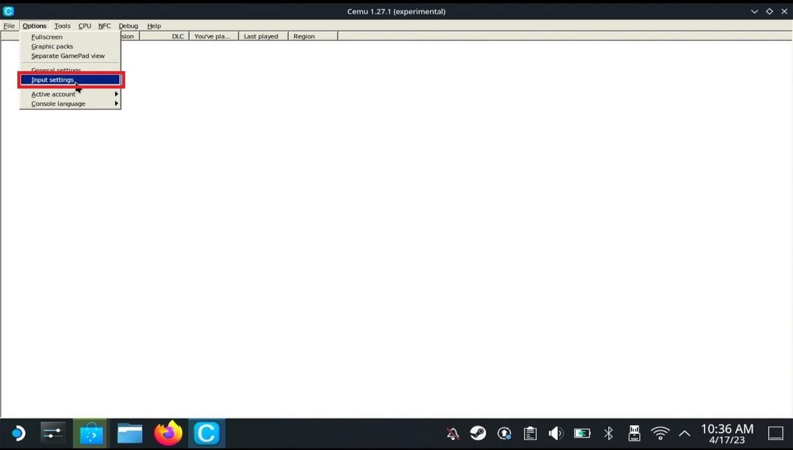
Task: Select Separate GamePad view entry
Action: [70, 55]
